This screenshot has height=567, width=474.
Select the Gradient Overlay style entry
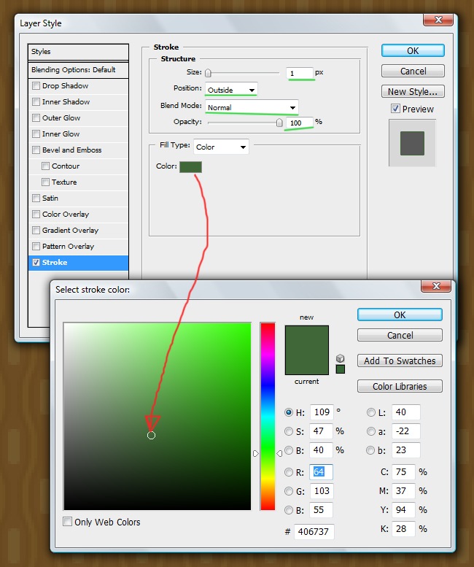tap(70, 231)
